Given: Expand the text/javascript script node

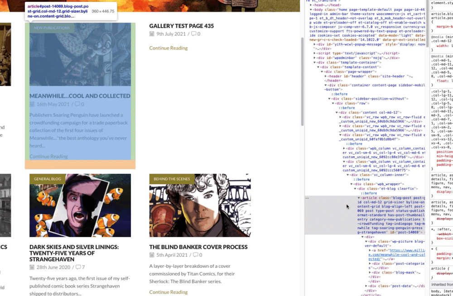Looking at the screenshot, I should (x=315, y=53).
